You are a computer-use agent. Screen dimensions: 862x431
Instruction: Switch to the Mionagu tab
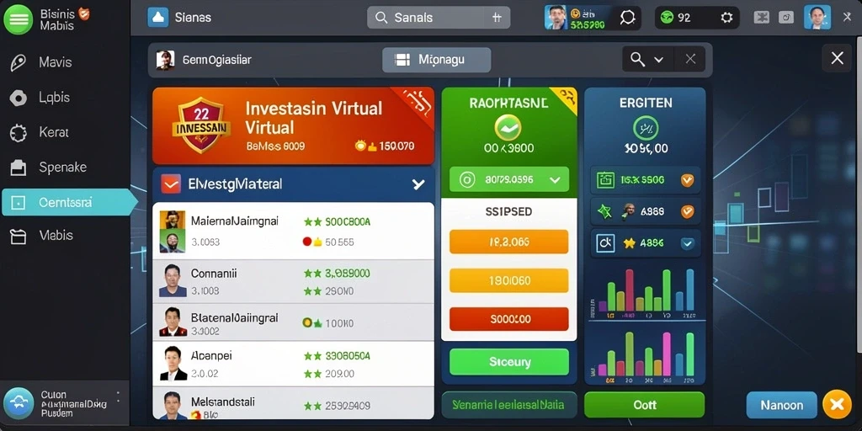tap(437, 60)
